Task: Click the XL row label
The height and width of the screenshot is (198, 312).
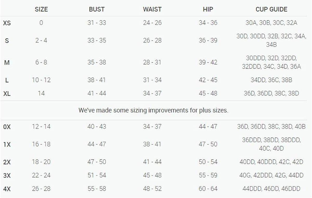Action: click(7, 94)
